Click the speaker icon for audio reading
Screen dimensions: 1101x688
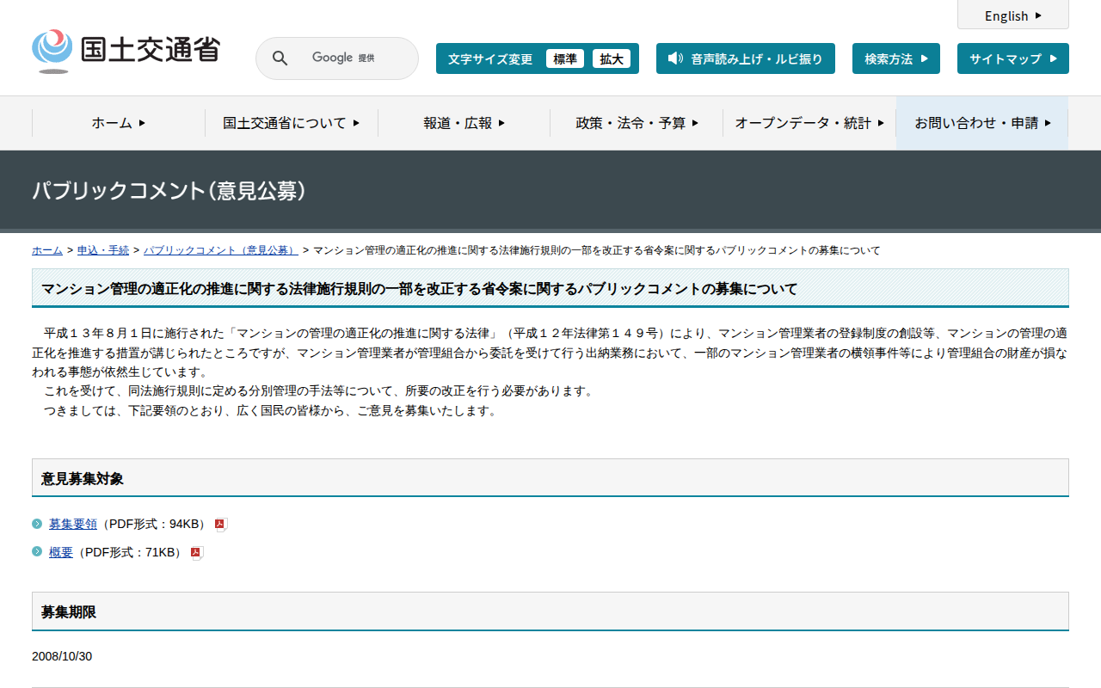(675, 58)
